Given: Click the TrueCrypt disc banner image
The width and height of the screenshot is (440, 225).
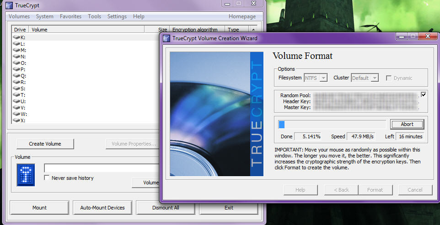Looking at the screenshot, I should 217,114.
